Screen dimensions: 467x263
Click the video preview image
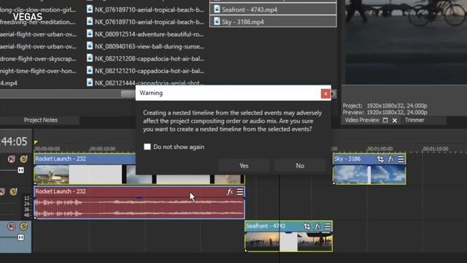click(x=406, y=42)
